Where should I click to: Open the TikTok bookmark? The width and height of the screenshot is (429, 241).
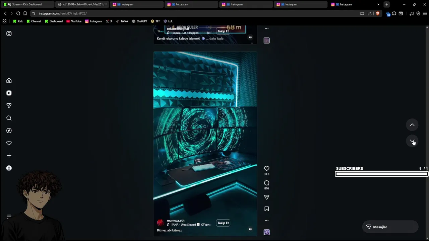[x=122, y=21]
